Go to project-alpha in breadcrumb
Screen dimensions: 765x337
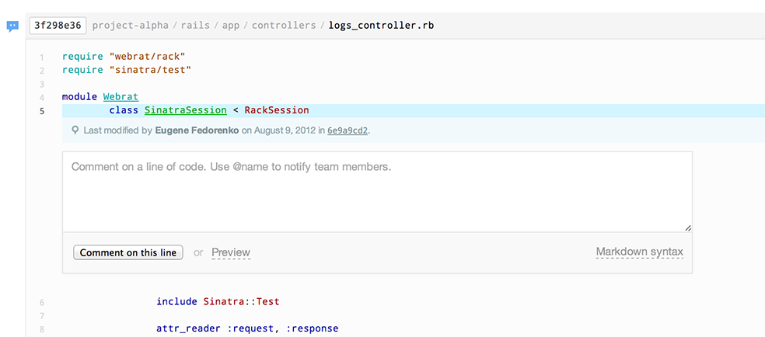[x=131, y=26]
